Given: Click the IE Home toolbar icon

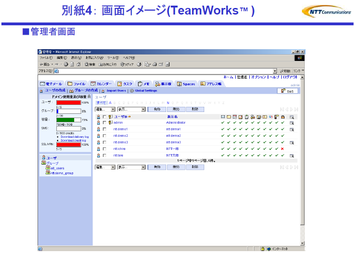Looking at the screenshot, I should (78, 65).
